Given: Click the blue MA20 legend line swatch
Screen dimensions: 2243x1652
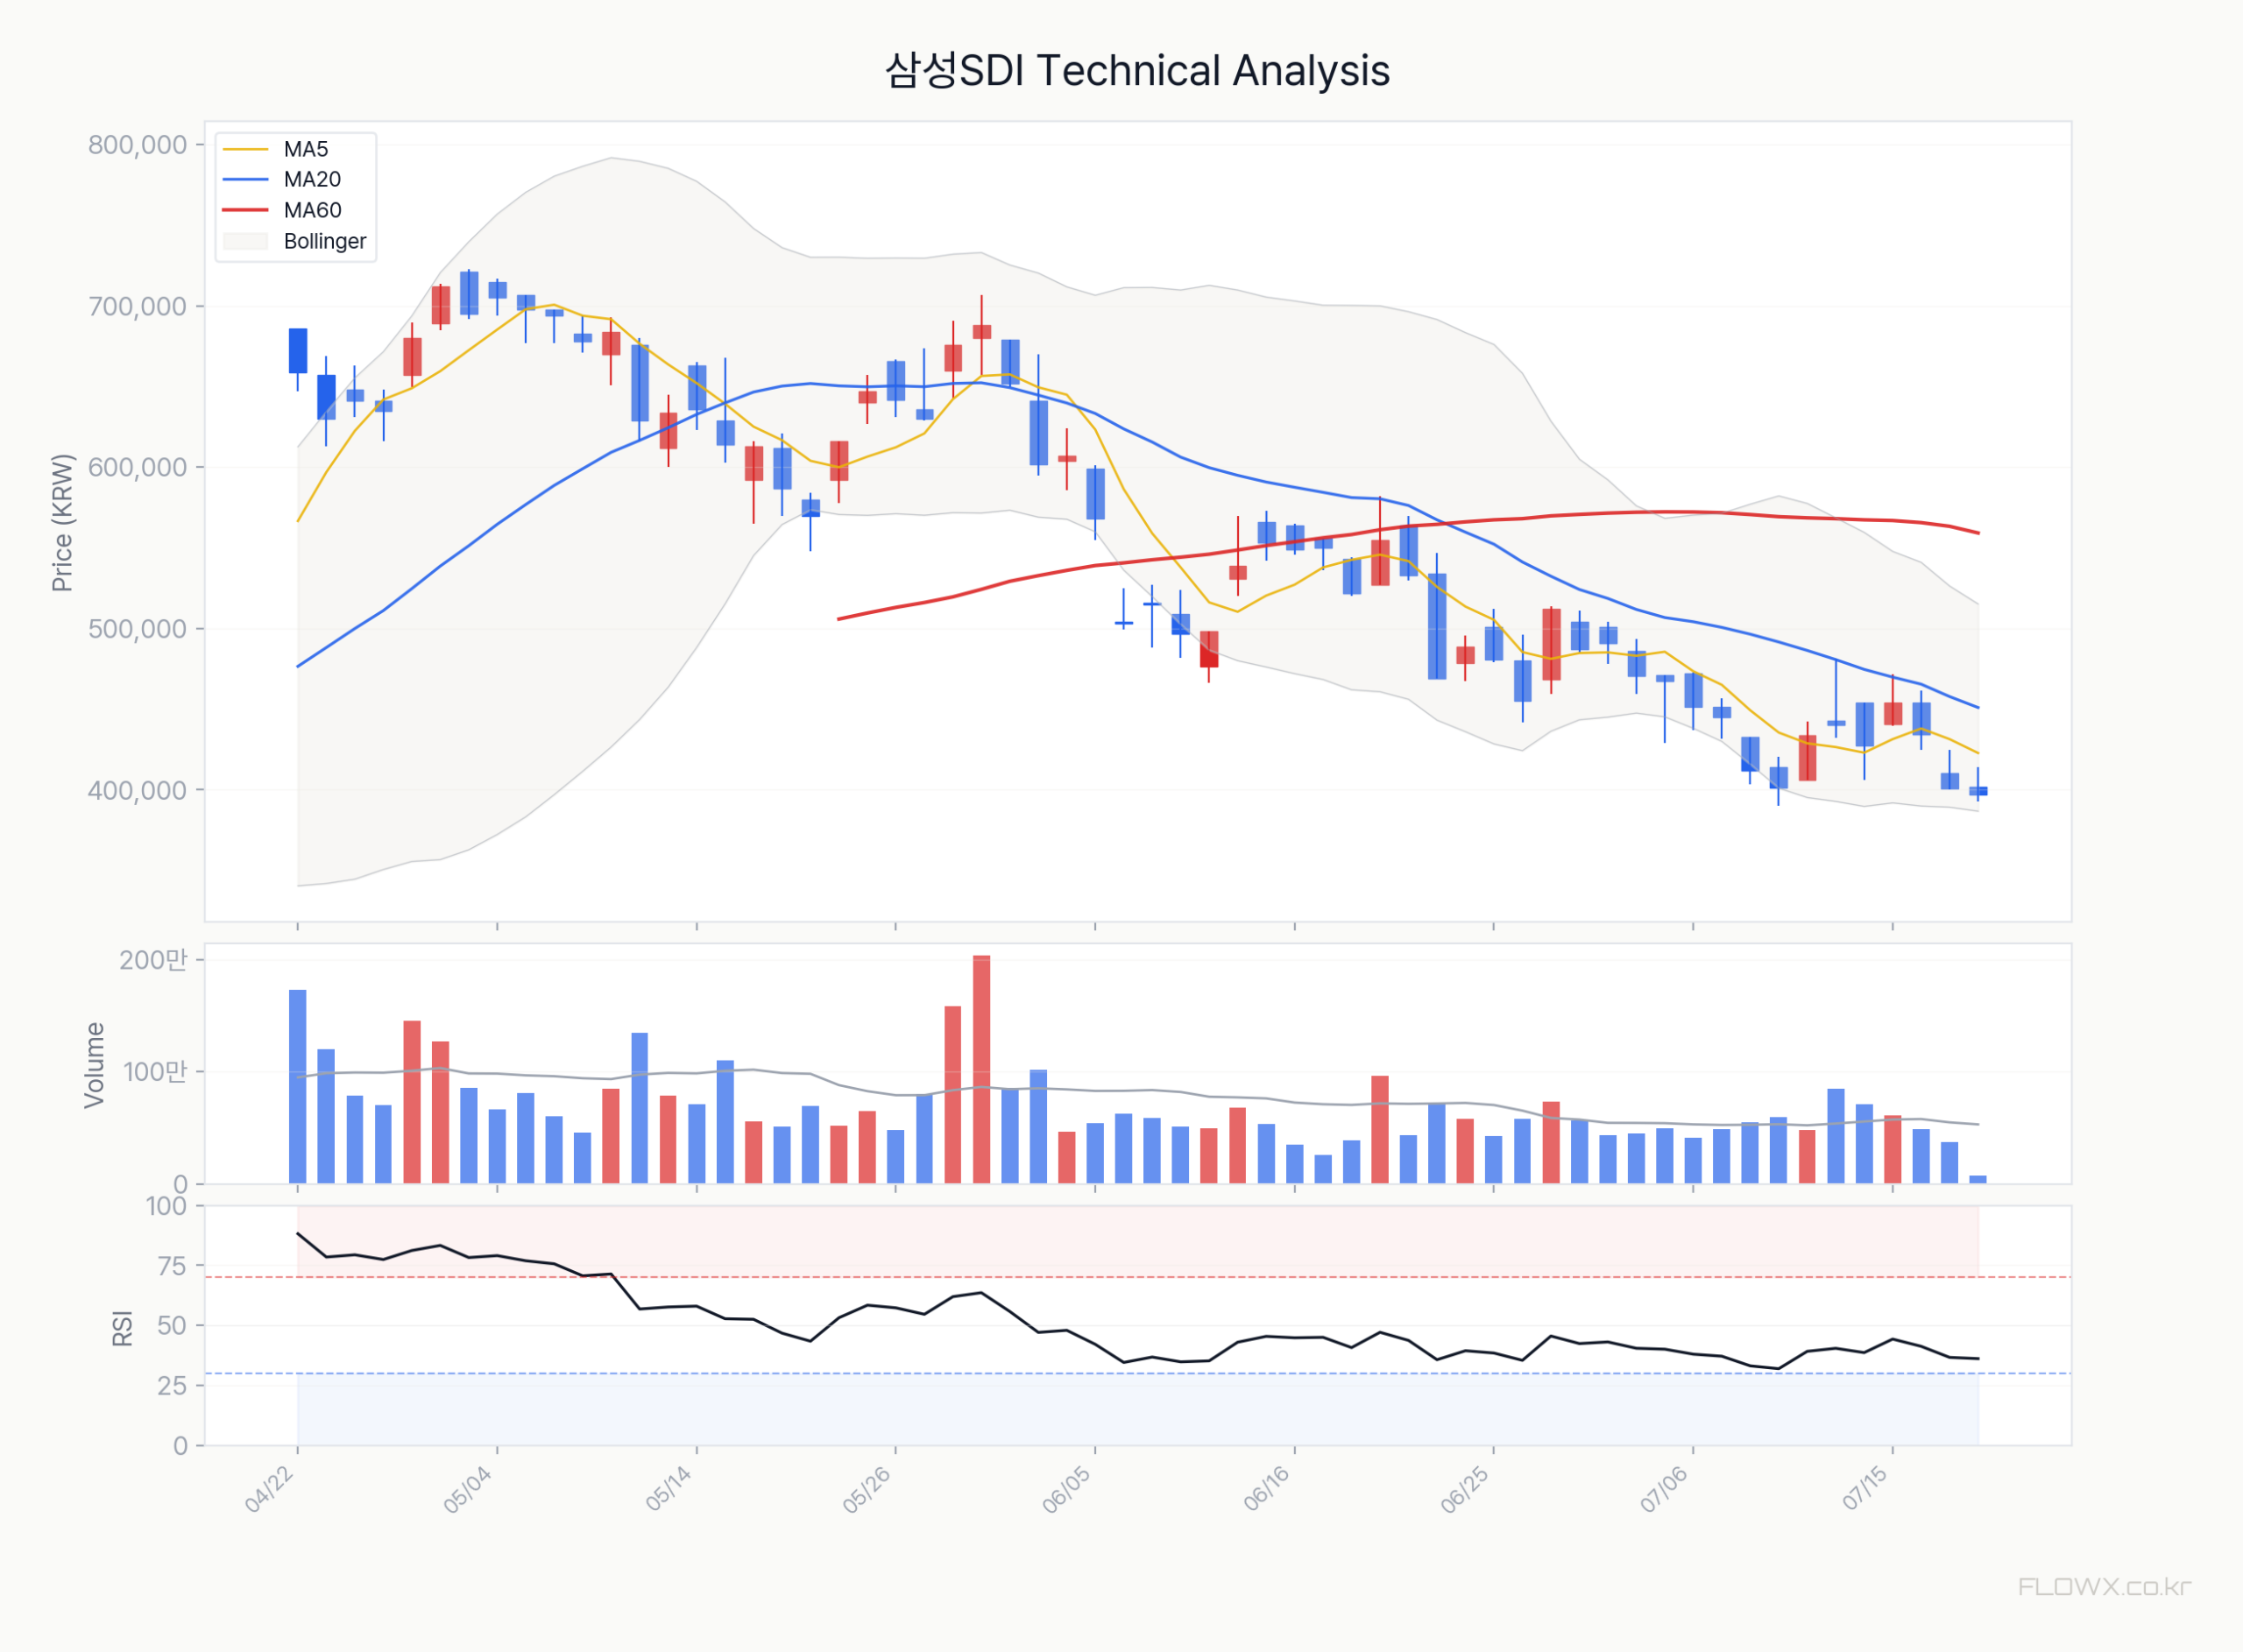Looking at the screenshot, I should click(246, 180).
